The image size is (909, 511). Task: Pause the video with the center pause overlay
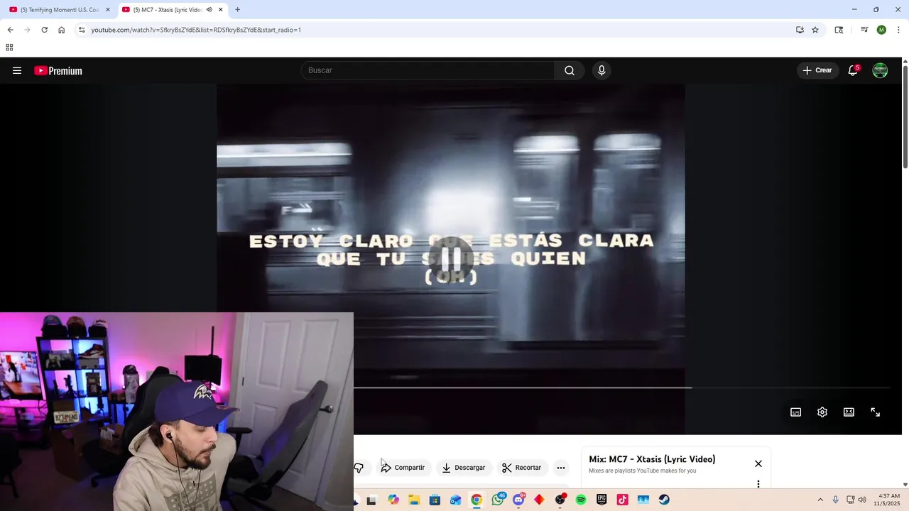[451, 259]
